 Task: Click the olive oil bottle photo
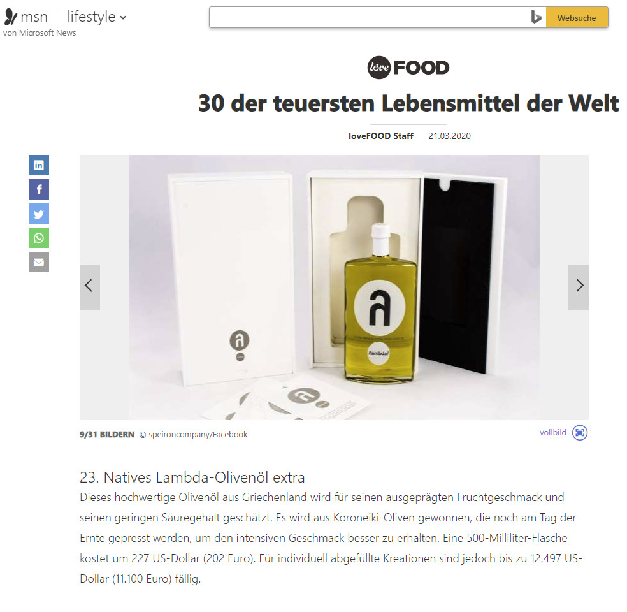(335, 288)
